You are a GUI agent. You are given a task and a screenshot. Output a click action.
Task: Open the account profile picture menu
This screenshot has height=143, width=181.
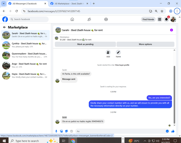(173, 19)
